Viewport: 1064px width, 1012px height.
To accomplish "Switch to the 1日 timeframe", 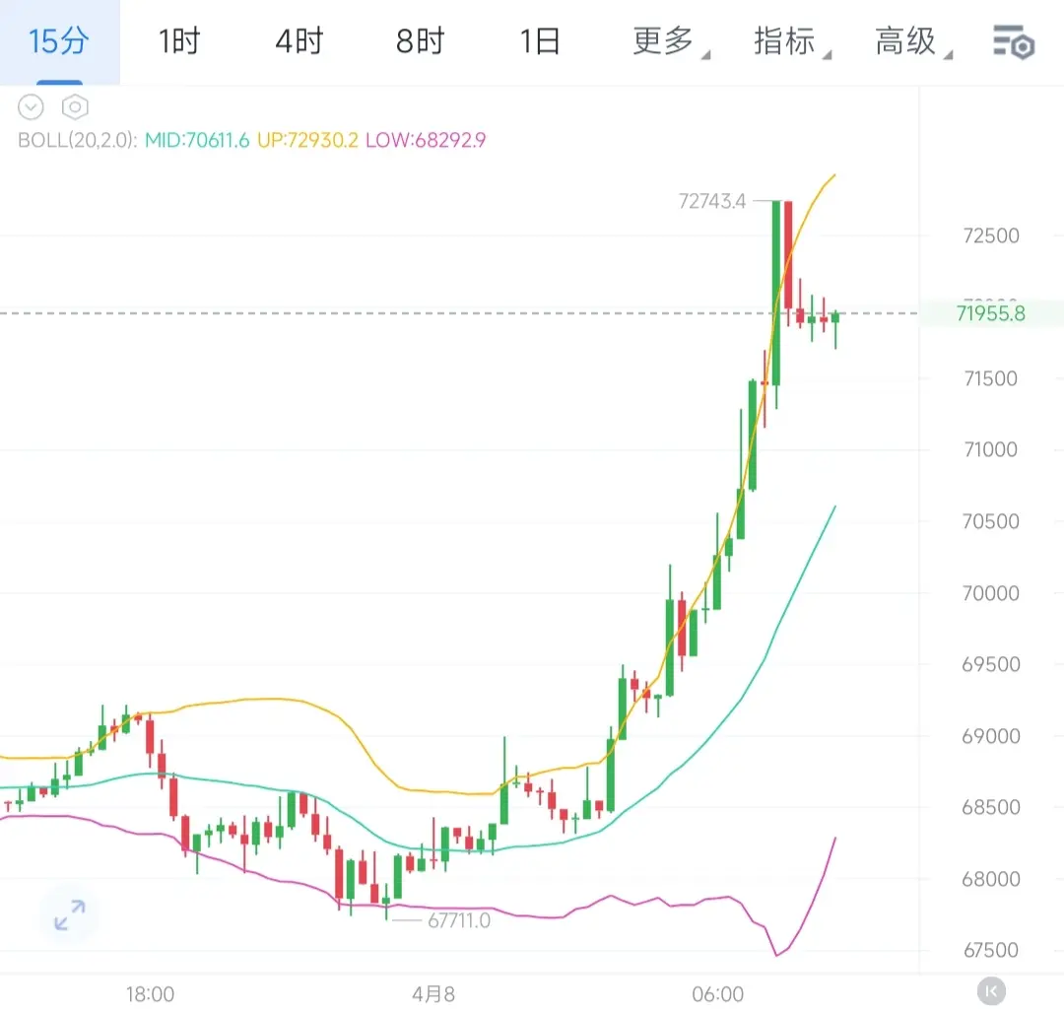I will point(540,41).
